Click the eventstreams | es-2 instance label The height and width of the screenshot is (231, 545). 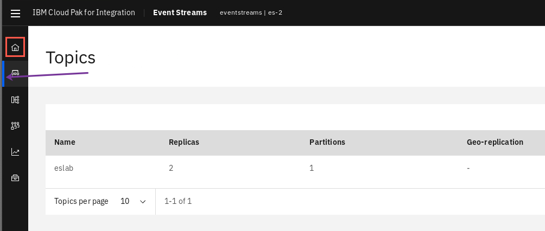click(x=251, y=12)
